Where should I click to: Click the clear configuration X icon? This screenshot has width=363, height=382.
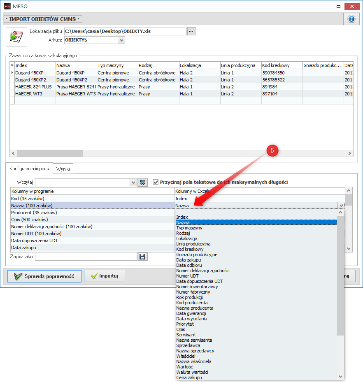pyautogui.click(x=142, y=182)
